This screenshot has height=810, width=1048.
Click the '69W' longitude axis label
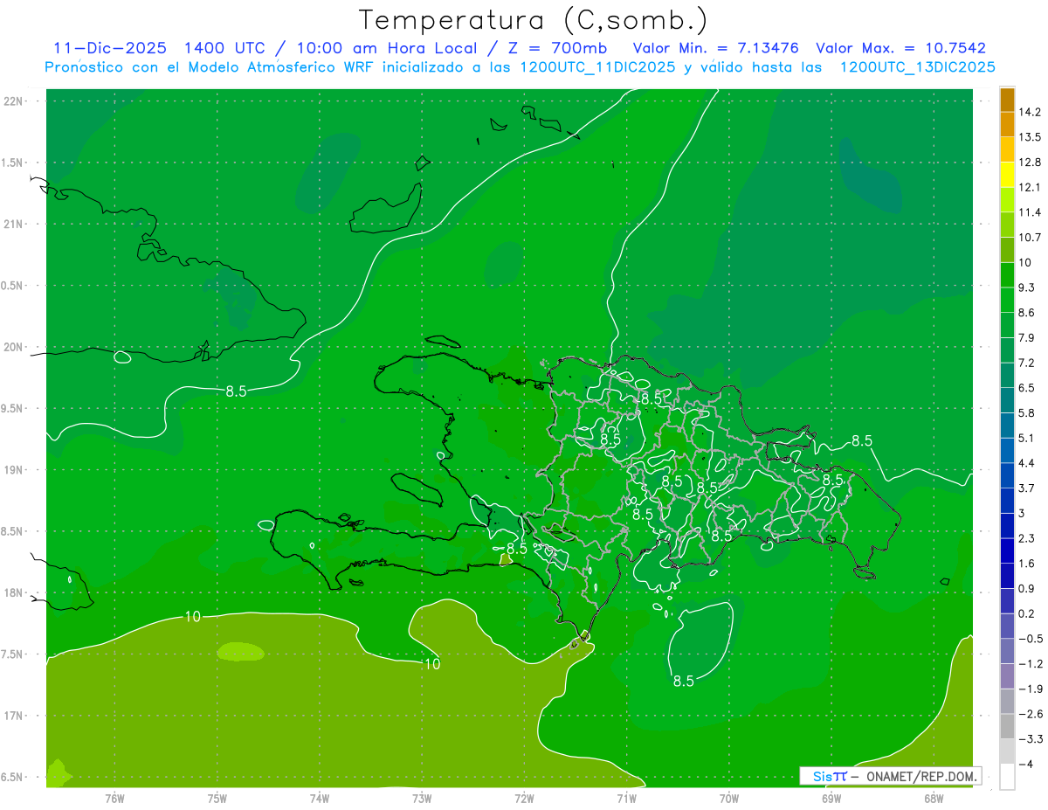point(831,798)
